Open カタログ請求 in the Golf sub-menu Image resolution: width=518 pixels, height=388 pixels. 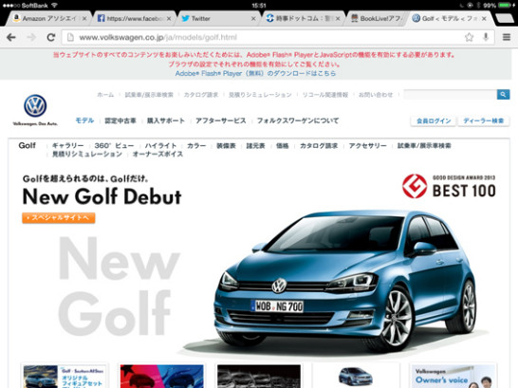[319, 146]
